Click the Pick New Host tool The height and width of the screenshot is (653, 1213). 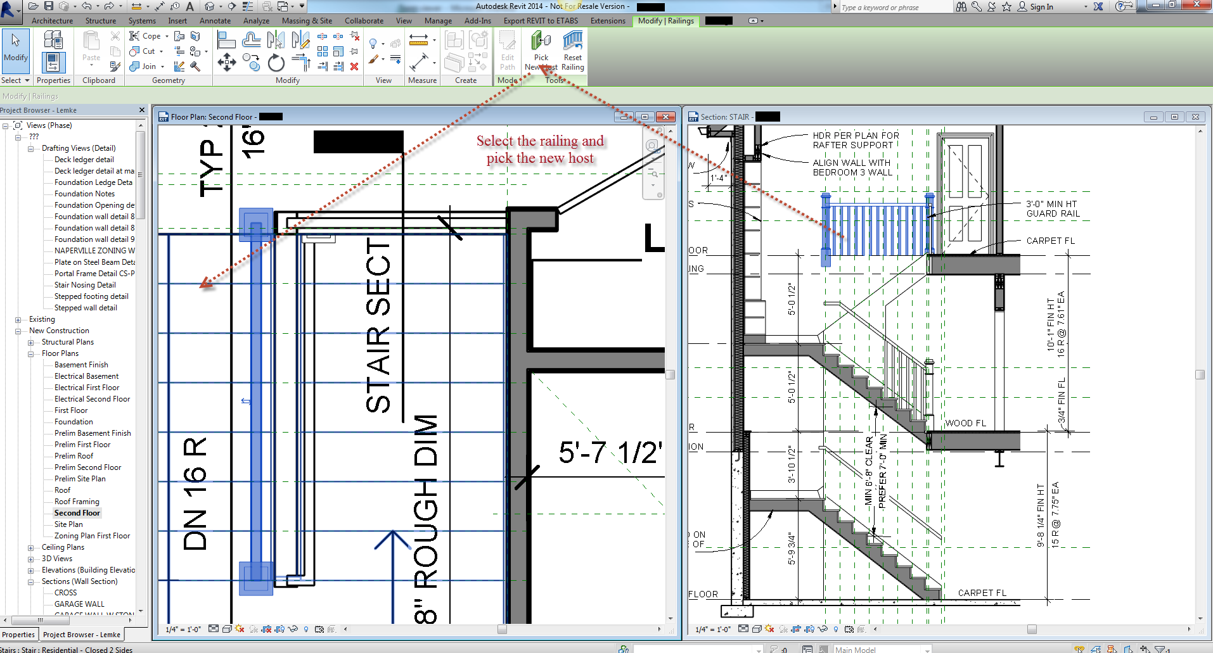click(541, 51)
